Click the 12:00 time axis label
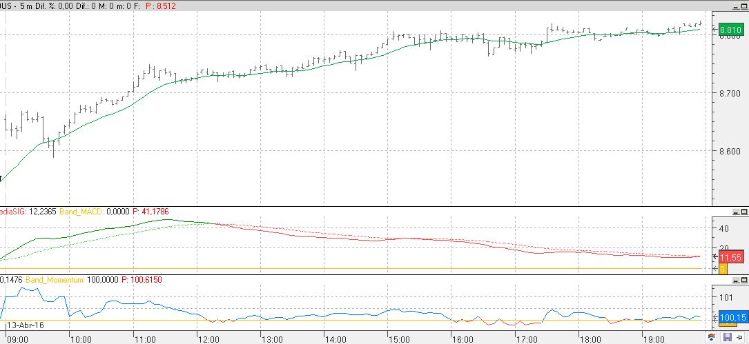The image size is (749, 344). click(208, 339)
